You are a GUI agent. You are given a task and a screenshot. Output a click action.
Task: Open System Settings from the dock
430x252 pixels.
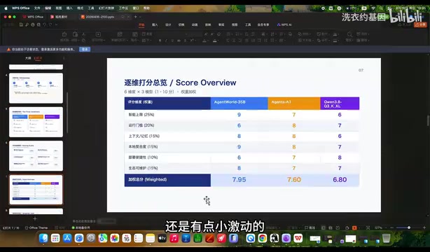coord(91,238)
